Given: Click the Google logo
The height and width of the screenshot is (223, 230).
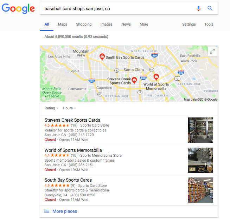Looking at the screenshot, I should click(18, 9).
